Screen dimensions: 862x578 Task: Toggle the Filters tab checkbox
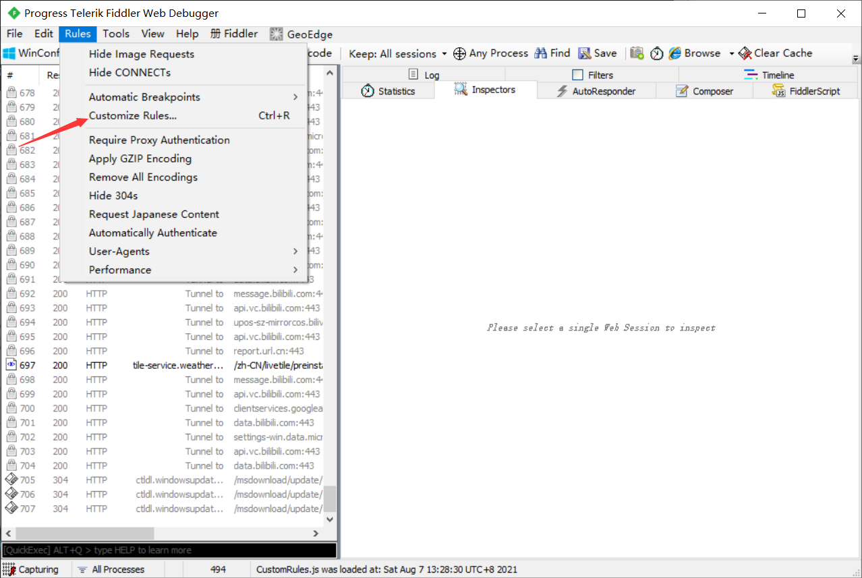(x=577, y=75)
